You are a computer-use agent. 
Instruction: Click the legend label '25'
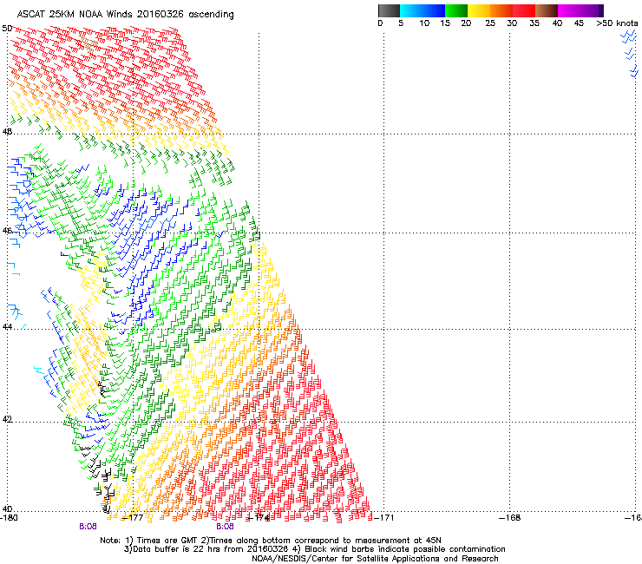coord(489,23)
